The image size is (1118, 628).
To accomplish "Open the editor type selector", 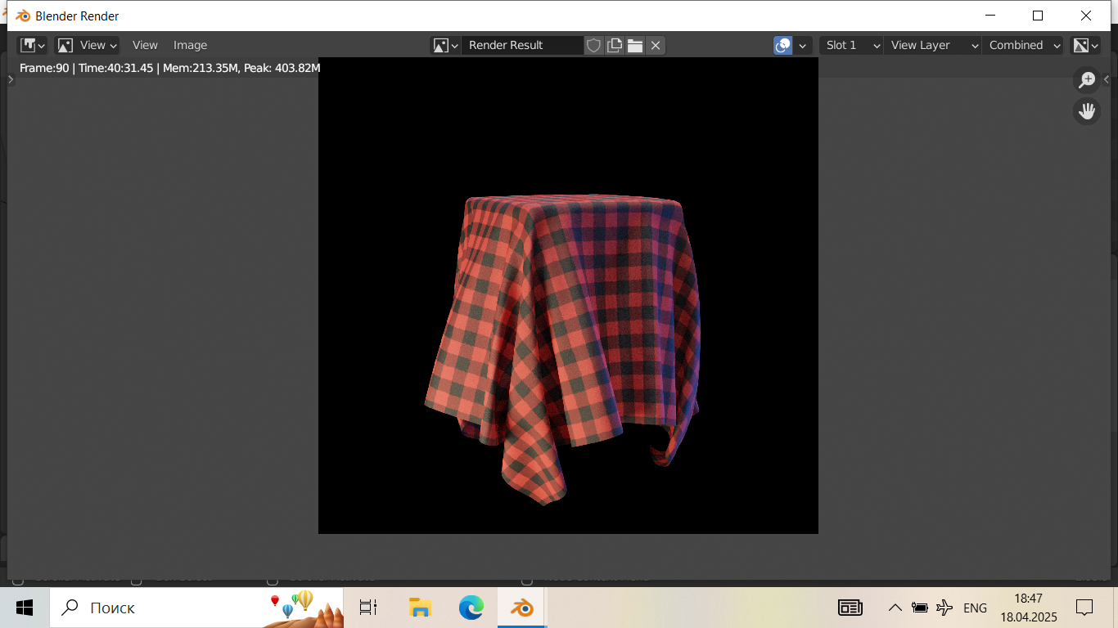I will click(x=33, y=46).
